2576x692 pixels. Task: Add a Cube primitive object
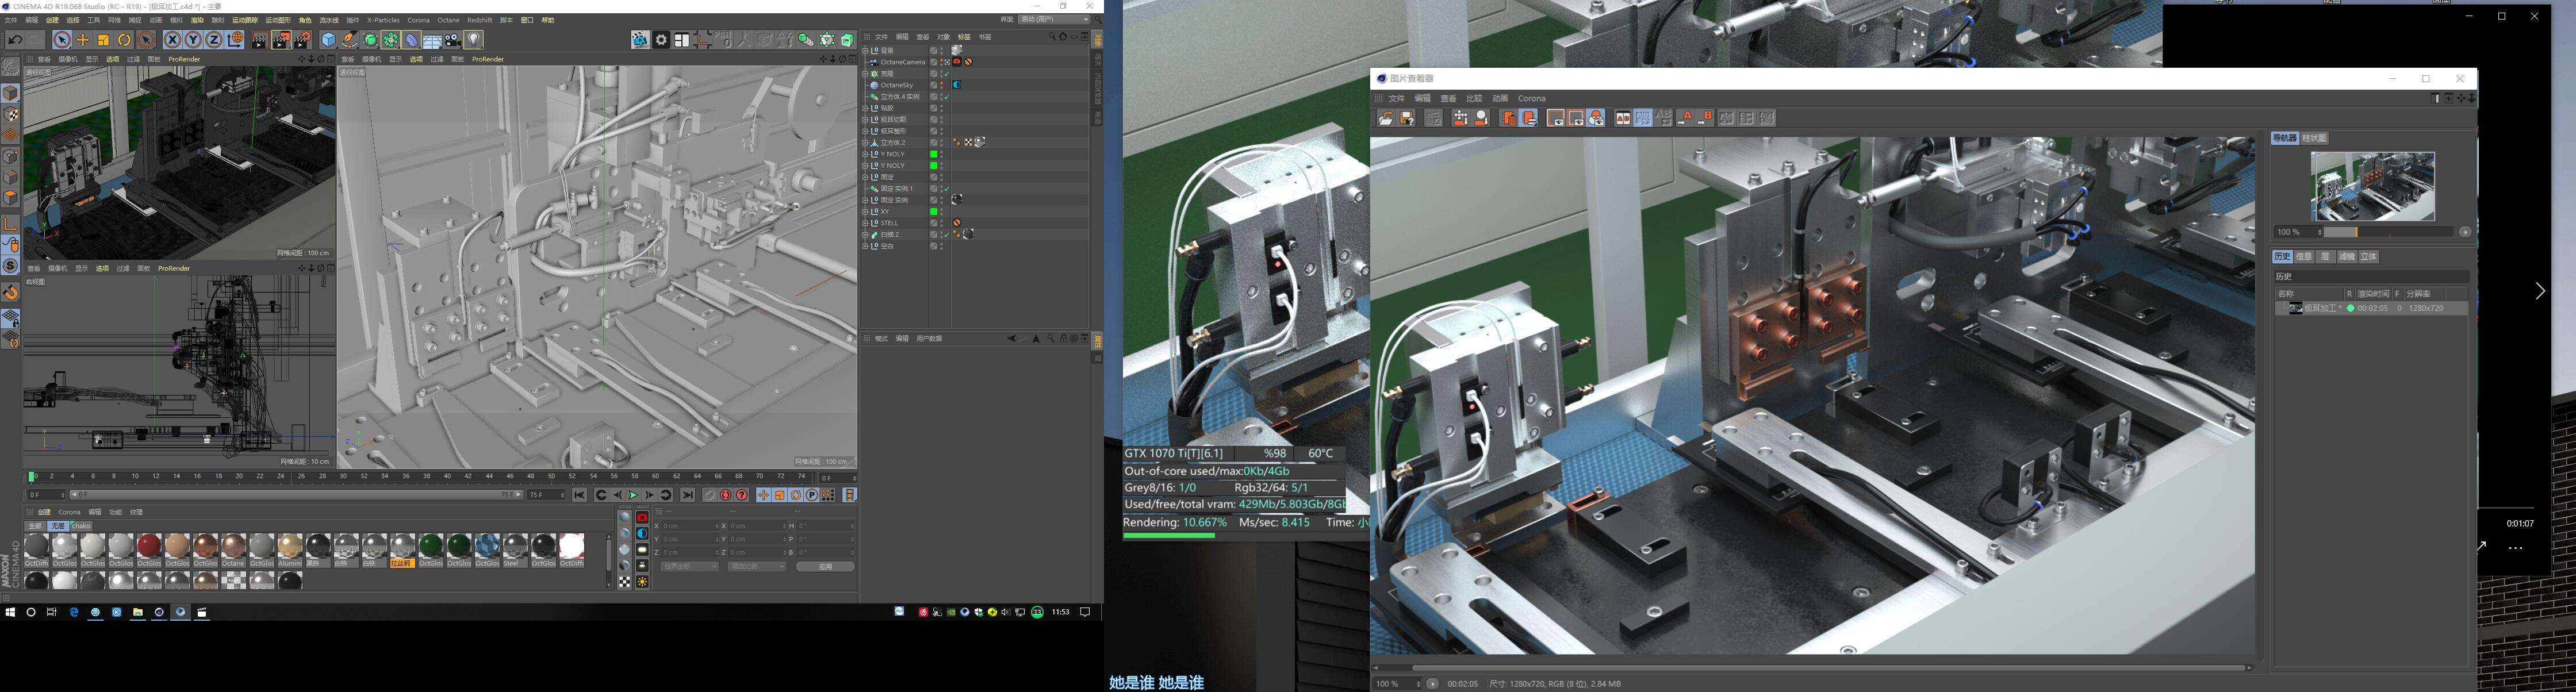328,40
